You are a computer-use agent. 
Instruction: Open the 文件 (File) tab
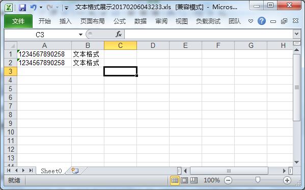18,21
